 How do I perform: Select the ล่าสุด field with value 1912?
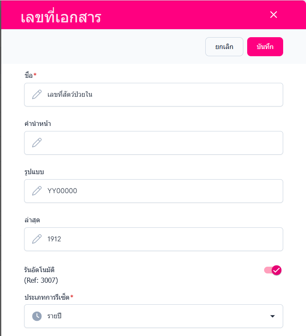pos(161,239)
